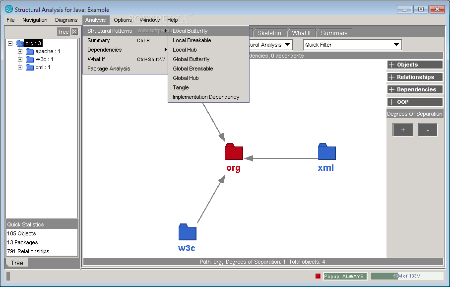Choose Local Hub pattern
450x287 pixels.
click(x=209, y=50)
